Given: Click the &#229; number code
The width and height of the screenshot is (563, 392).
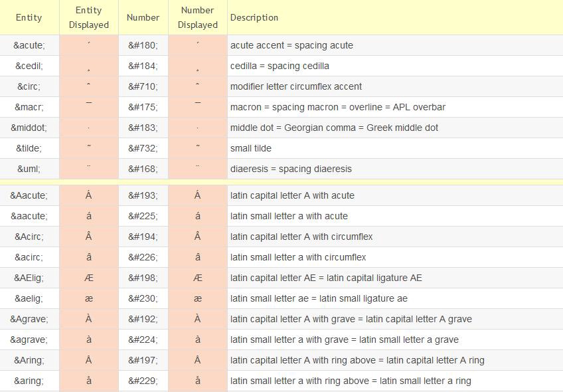Looking at the screenshot, I should [143, 381].
